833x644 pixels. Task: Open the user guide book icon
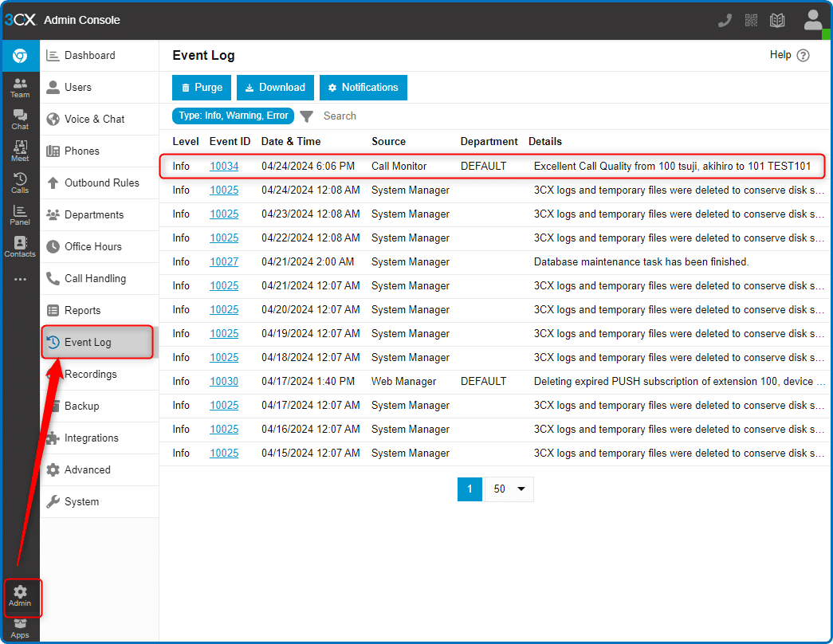pos(777,21)
